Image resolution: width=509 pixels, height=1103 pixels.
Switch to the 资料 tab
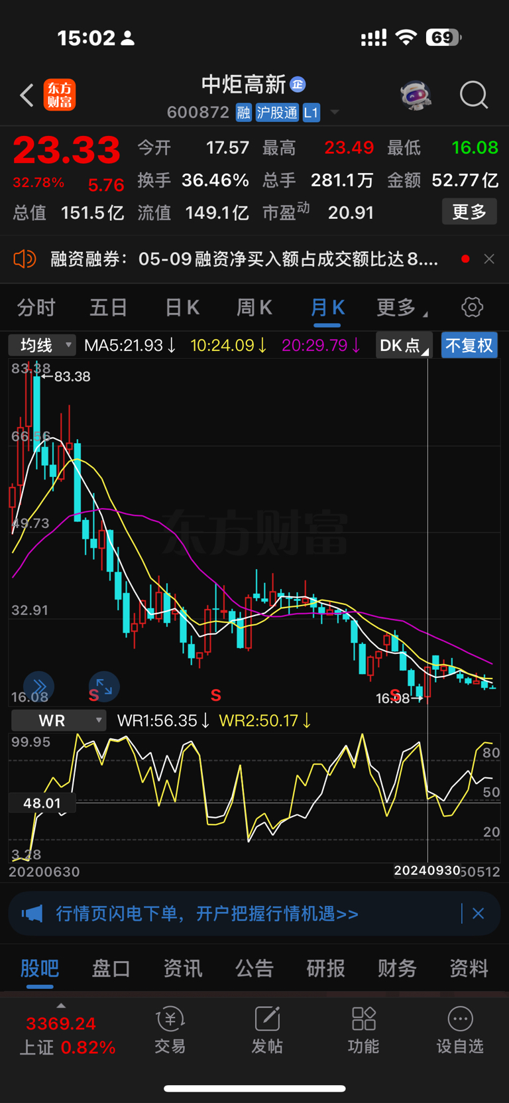tap(469, 968)
